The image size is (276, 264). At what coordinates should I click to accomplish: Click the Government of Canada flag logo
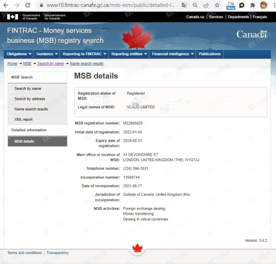pos(13,17)
